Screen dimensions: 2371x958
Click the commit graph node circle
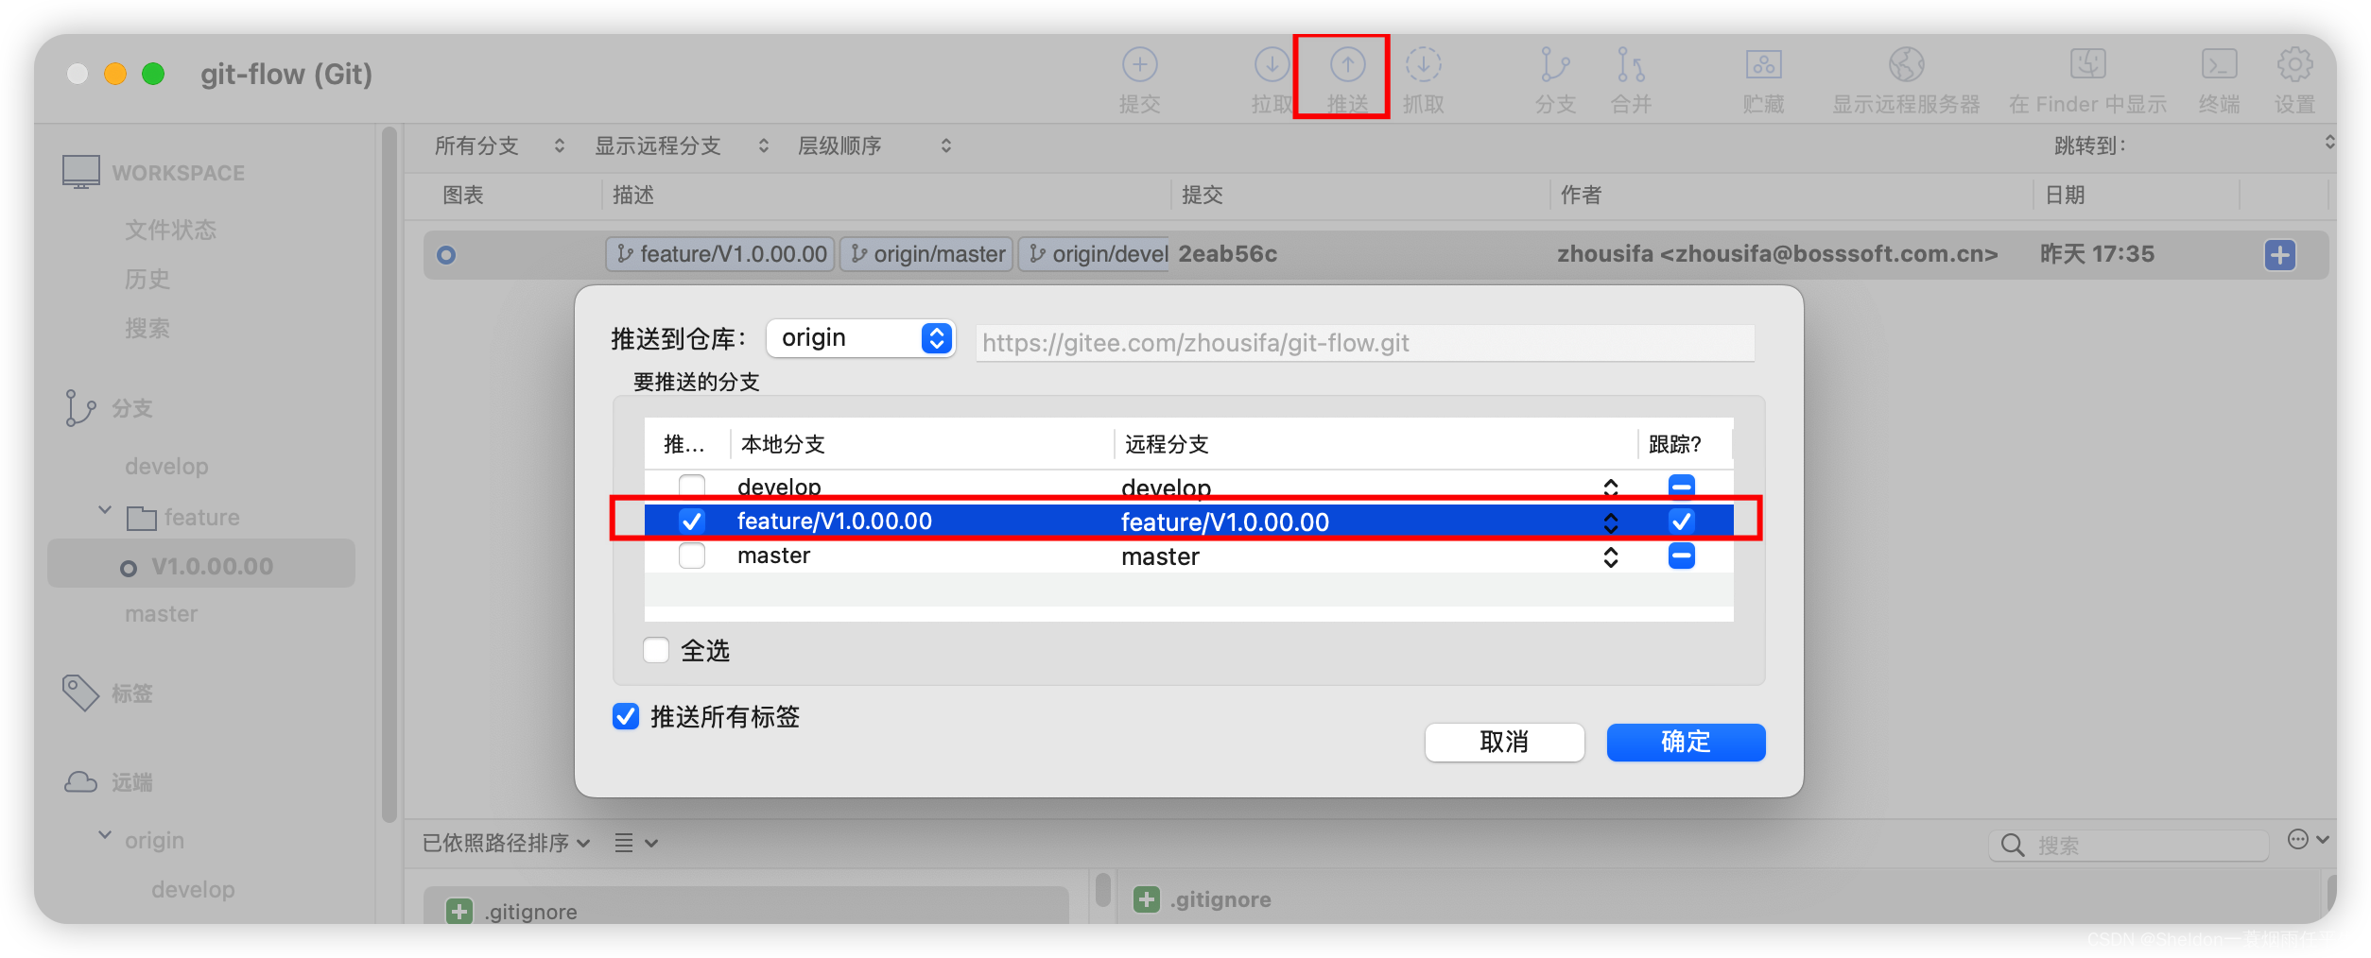(x=446, y=254)
